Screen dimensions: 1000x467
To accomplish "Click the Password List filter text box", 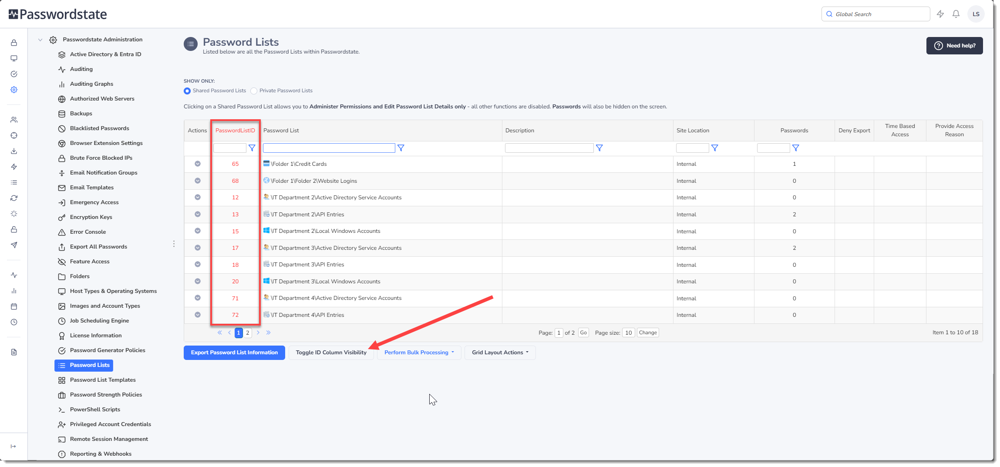I will click(x=329, y=148).
